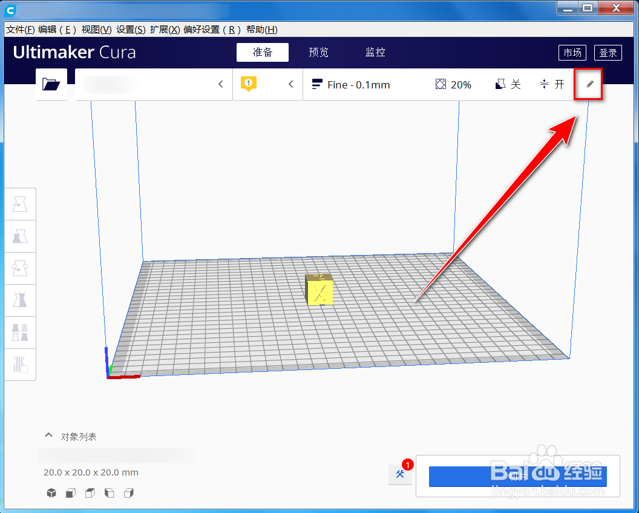
Task: Select the Scale tool in left toolbar
Action: [x=20, y=236]
